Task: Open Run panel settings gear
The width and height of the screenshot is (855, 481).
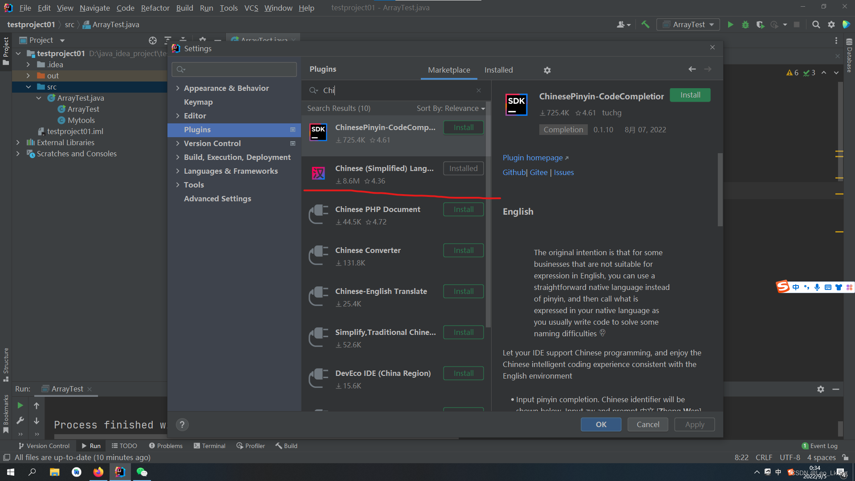Action: pyautogui.click(x=821, y=389)
